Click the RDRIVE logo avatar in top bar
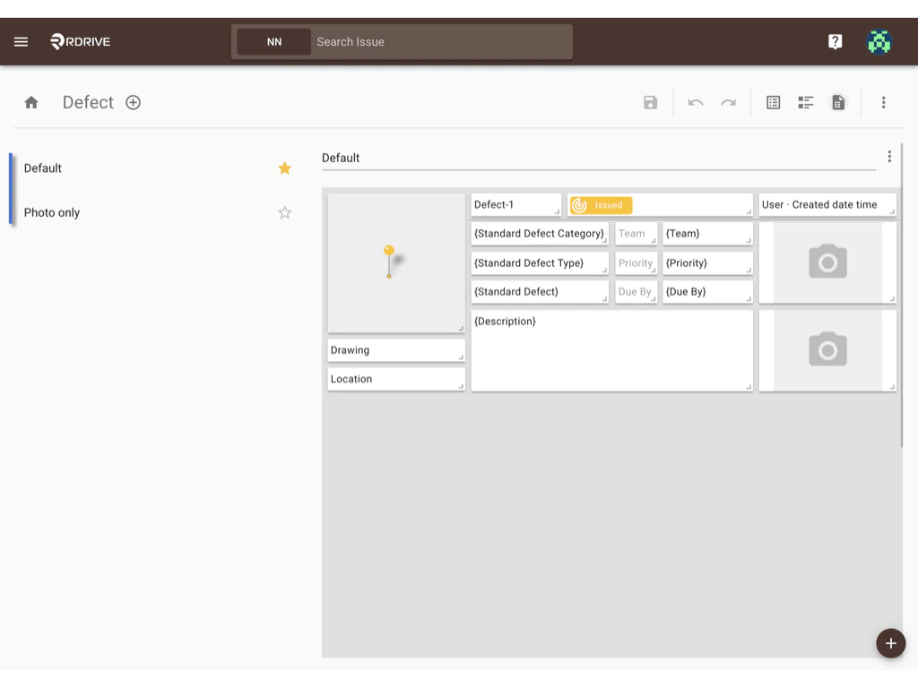 point(879,41)
